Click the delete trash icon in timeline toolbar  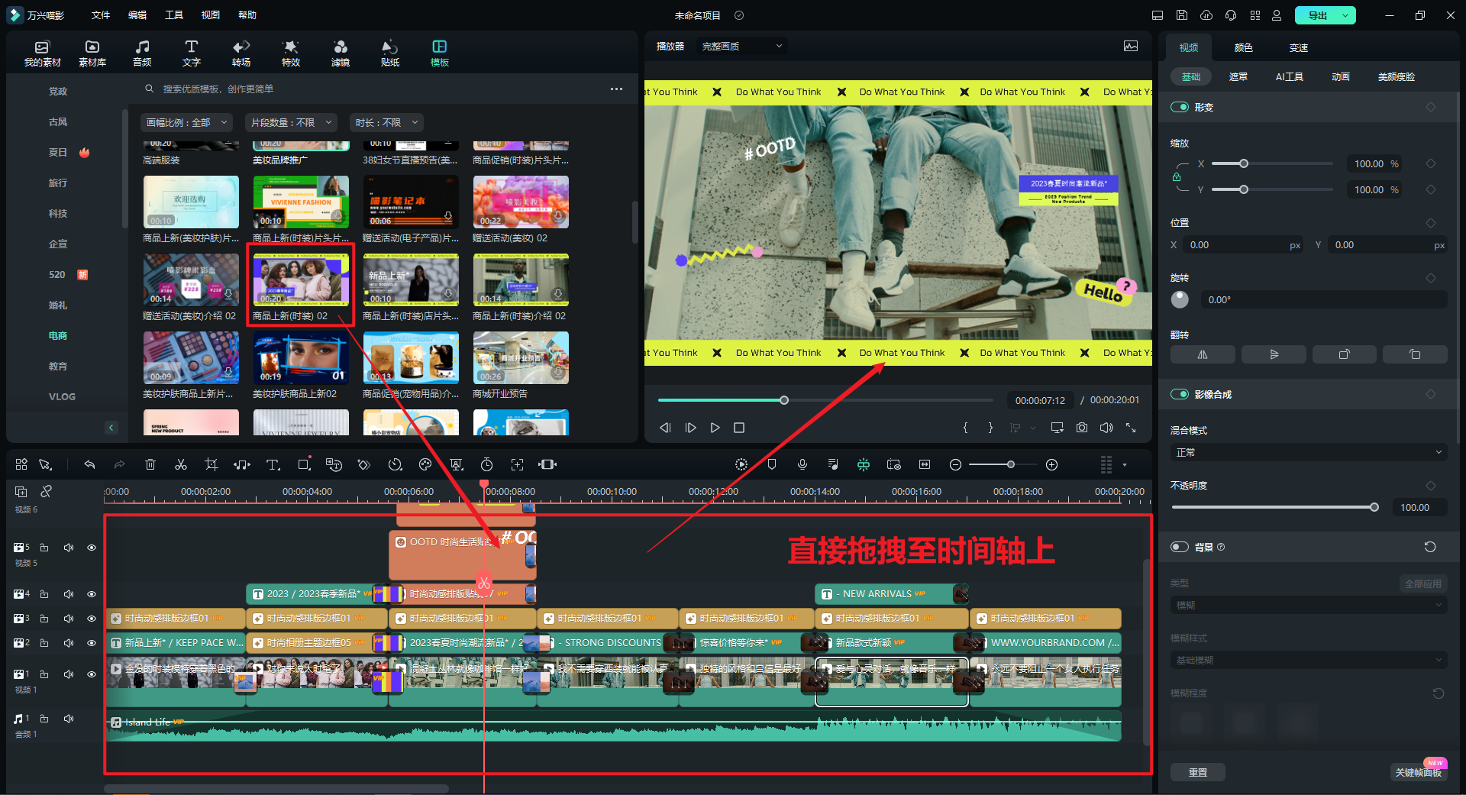coord(150,464)
